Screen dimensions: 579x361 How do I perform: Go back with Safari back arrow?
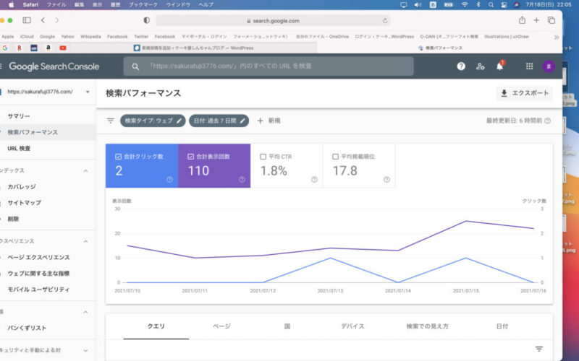43,21
